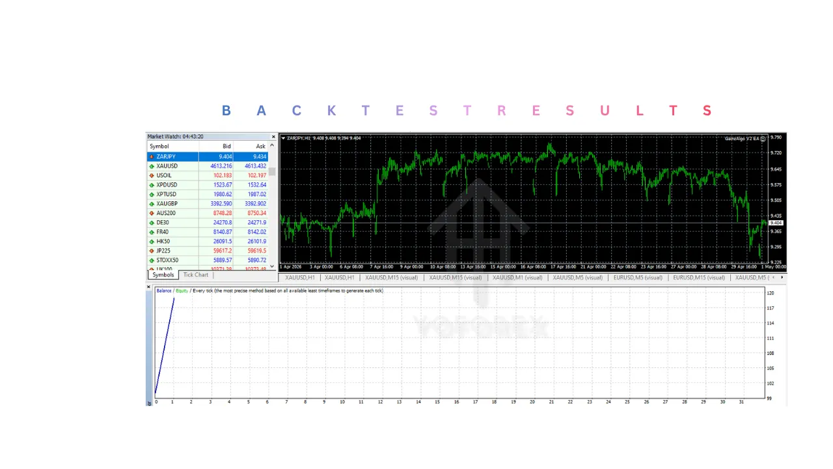Select the FR40 symbol name

click(163, 233)
